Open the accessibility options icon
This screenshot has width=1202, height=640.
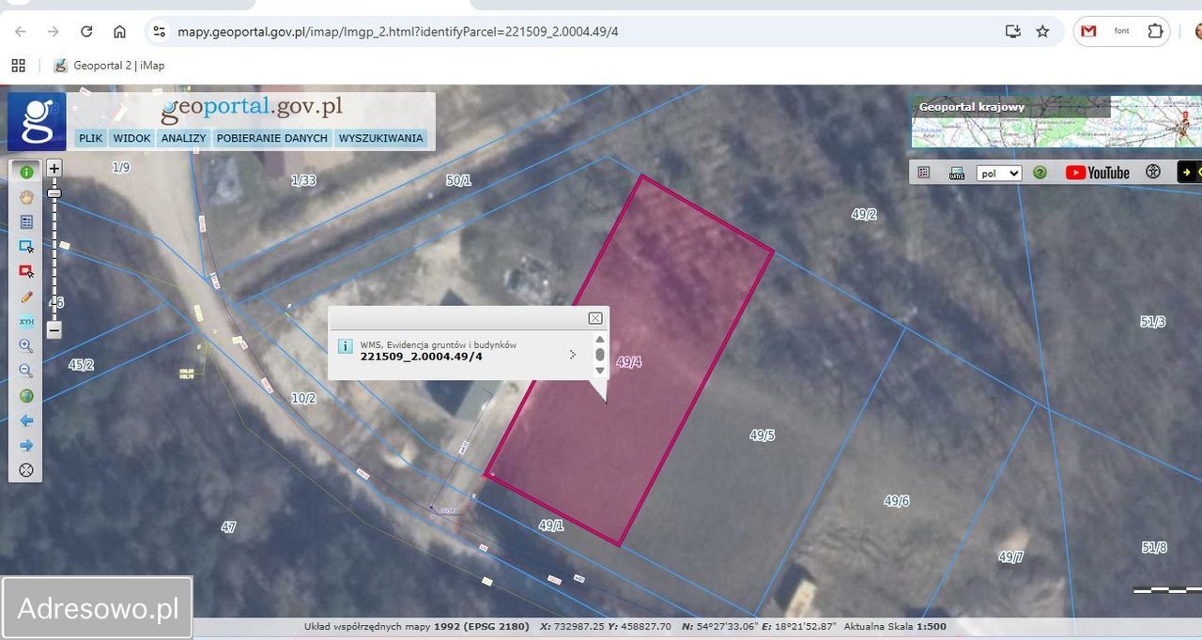pyautogui.click(x=1153, y=173)
